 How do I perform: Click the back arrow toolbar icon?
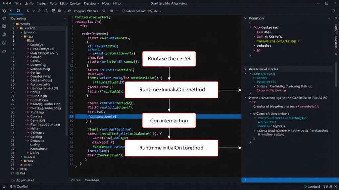click(x=11, y=11)
